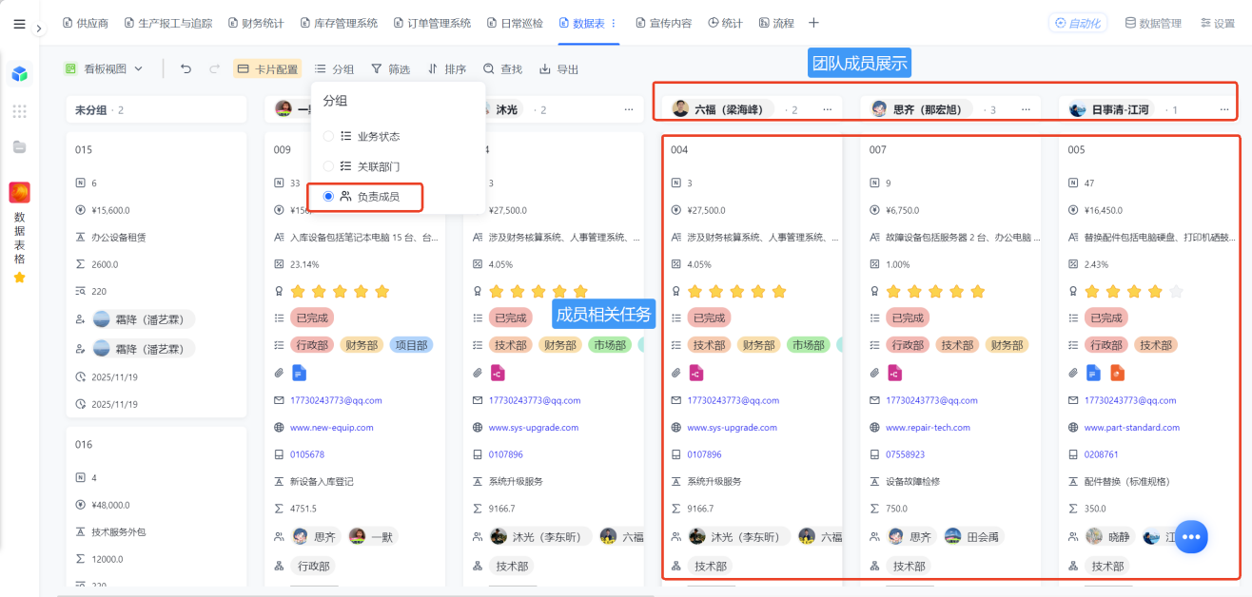1252x597 pixels.
Task: Open the blue document attachment in card 009
Action: [299, 373]
